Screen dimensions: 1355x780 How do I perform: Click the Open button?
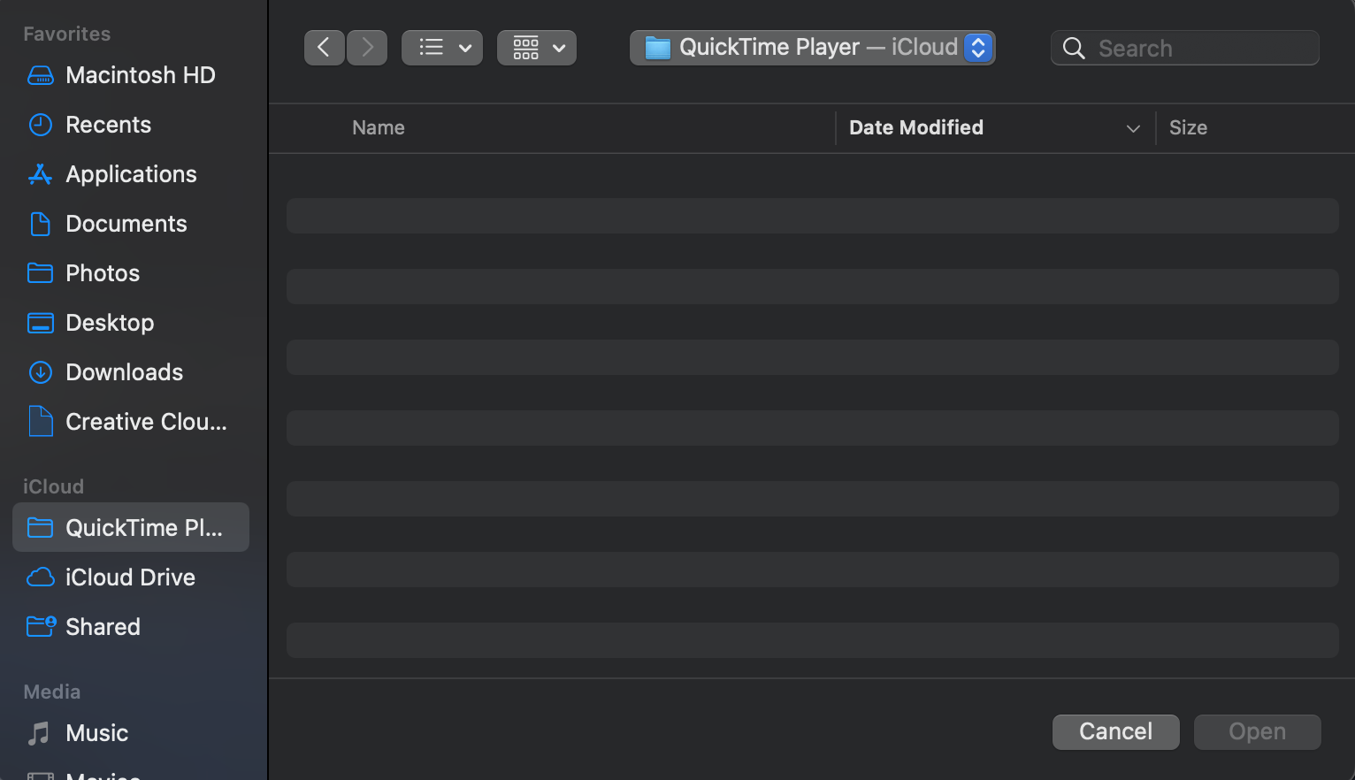(x=1258, y=731)
